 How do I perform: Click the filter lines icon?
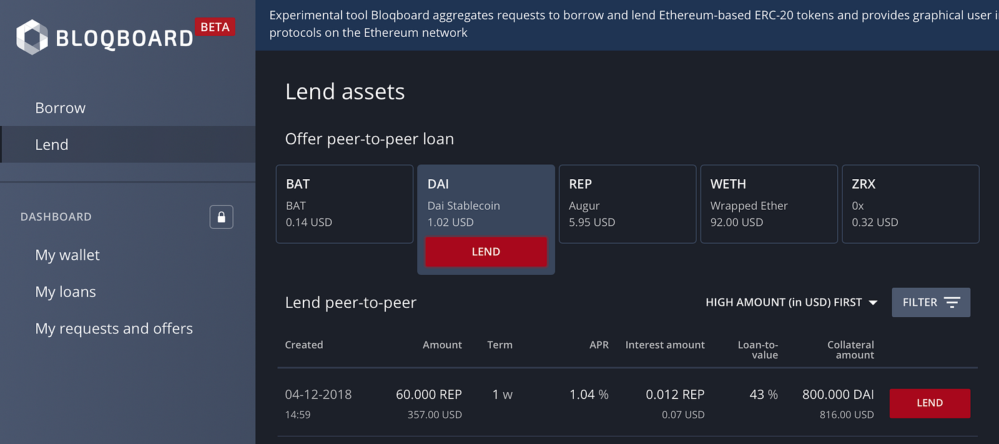pyautogui.click(x=952, y=302)
